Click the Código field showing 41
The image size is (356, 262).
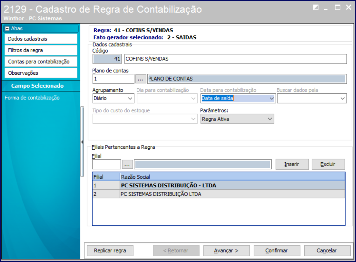point(107,59)
